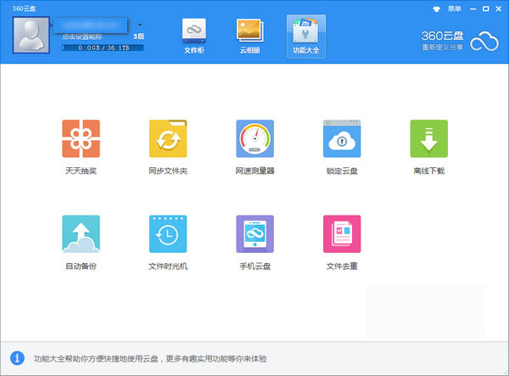Click the 360云盘 window title text
The image size is (509, 376).
pos(24,8)
